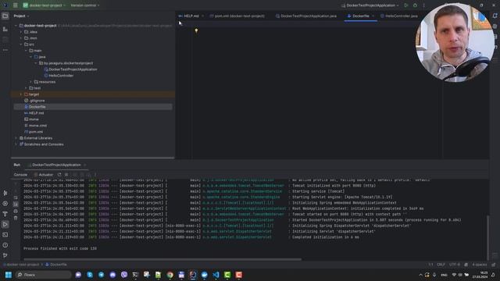
Task: Switch to DockerTestProjectApplication.java editor tab
Action: pyautogui.click(x=305, y=16)
